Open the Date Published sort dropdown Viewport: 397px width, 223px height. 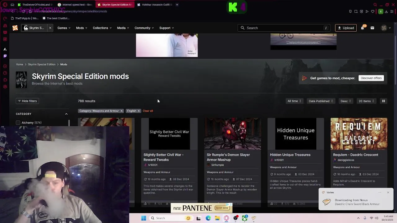(x=321, y=101)
